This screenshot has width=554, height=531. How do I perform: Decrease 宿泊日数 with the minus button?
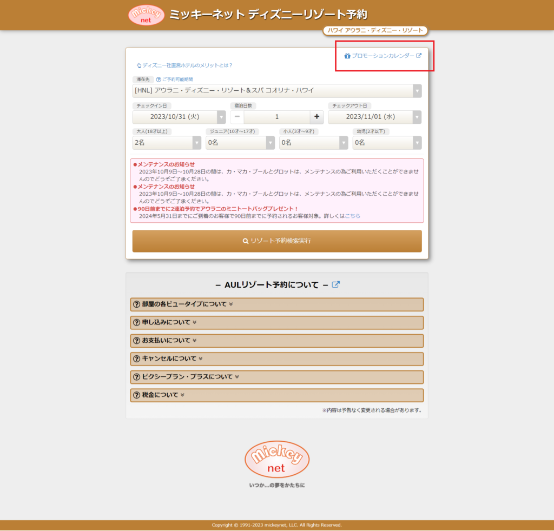[x=237, y=116]
